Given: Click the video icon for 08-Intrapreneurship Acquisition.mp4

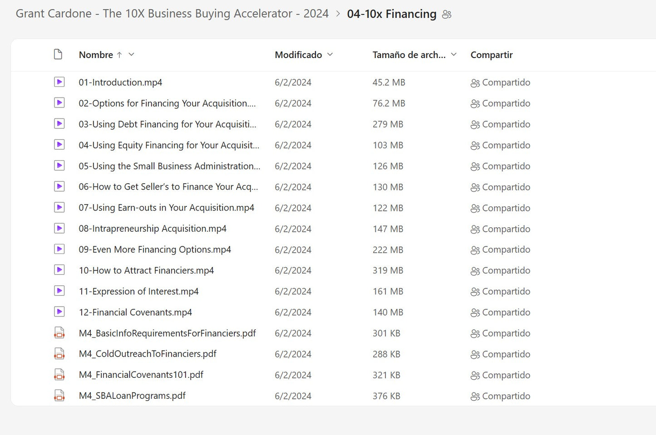Looking at the screenshot, I should 59,229.
